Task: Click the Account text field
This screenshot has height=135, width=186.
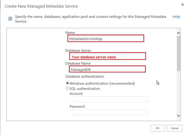Action: [110, 99]
